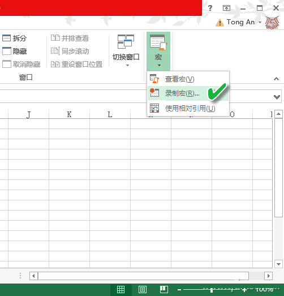Open zoom dialog via 100% label
Image resolution: width=284 pixels, height=296 pixels.
[x=265, y=289]
